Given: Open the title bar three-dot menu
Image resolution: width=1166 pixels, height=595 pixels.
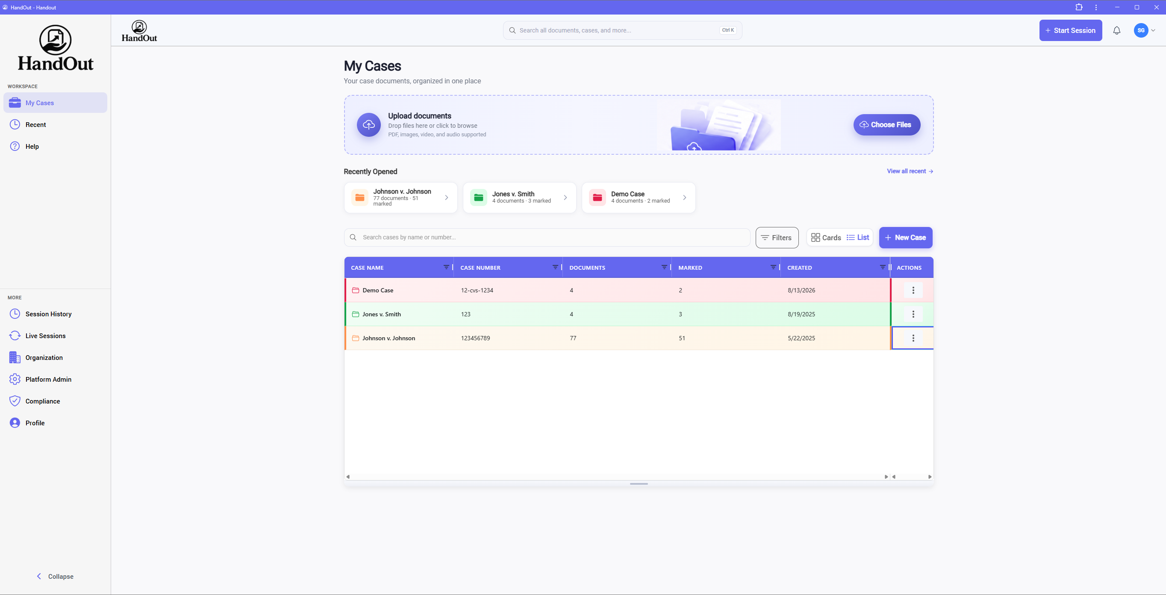Looking at the screenshot, I should tap(1096, 7).
